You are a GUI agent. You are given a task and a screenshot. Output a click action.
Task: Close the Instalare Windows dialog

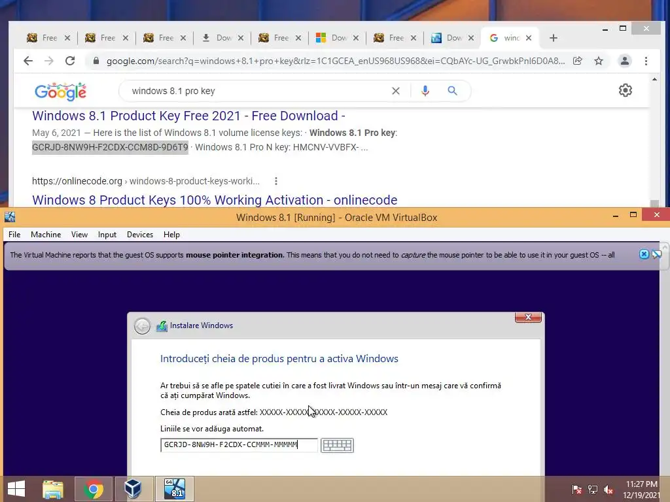(529, 317)
